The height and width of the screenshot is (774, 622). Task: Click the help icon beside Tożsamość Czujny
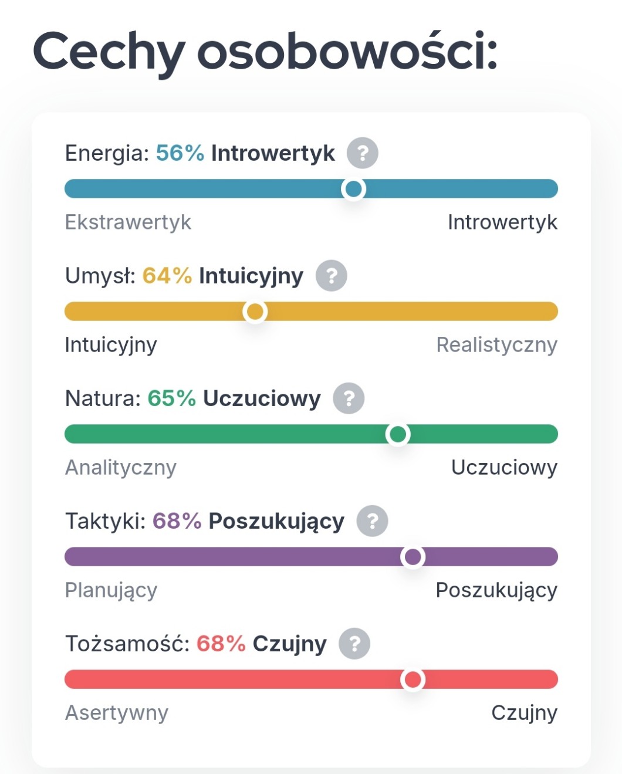tap(354, 644)
